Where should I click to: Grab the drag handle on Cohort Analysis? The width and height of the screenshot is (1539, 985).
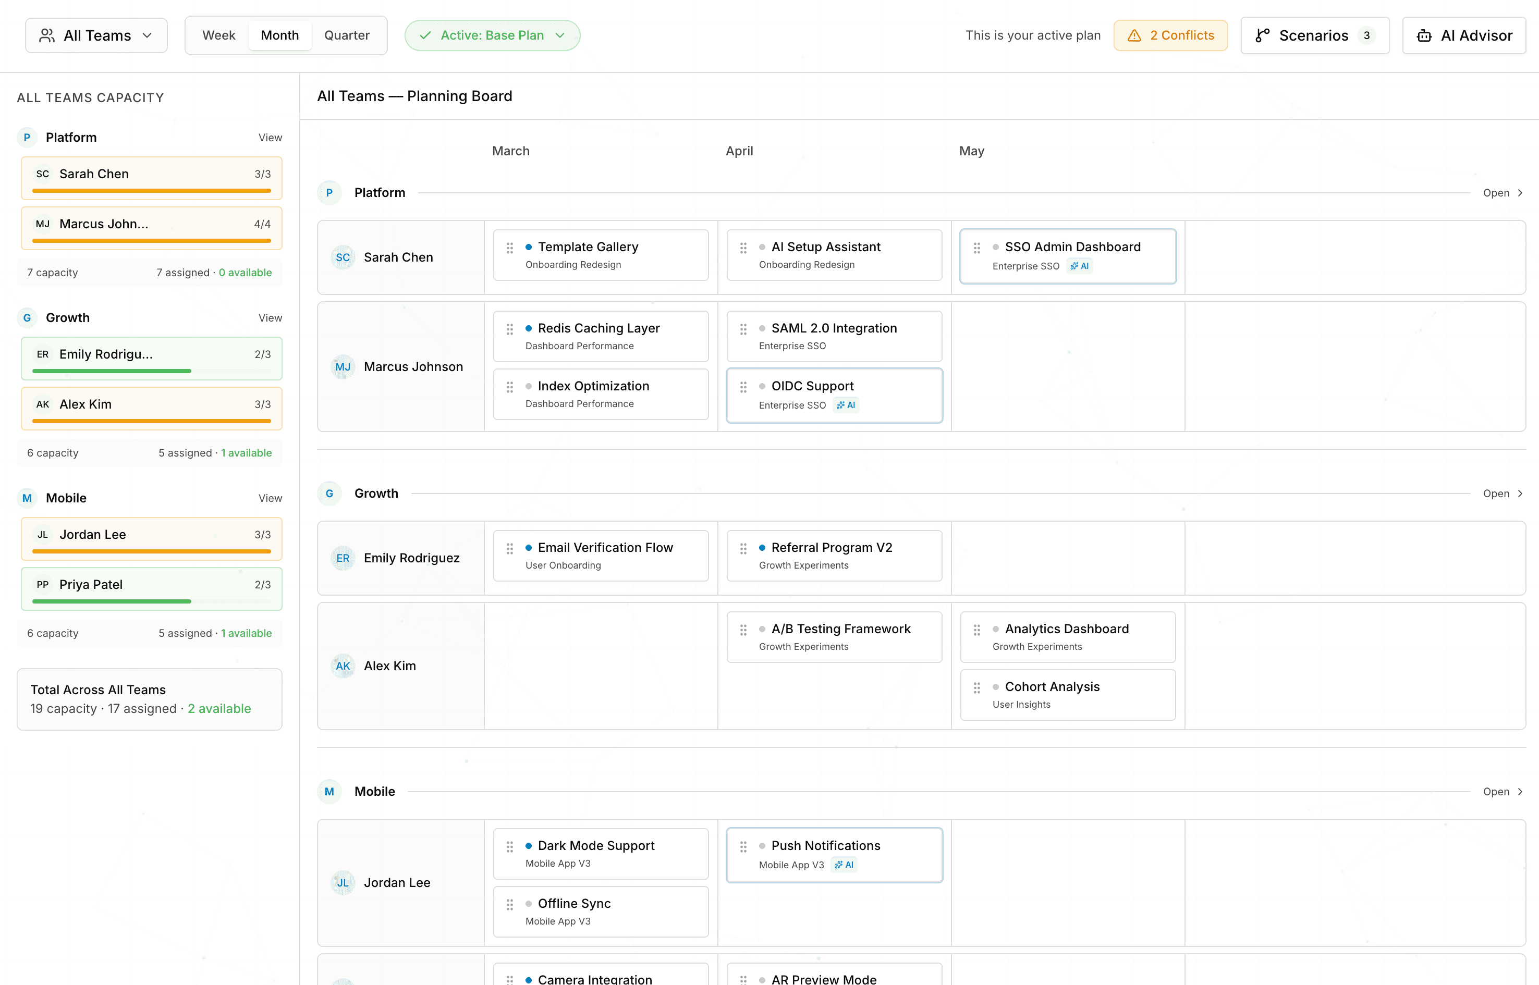pos(976,687)
